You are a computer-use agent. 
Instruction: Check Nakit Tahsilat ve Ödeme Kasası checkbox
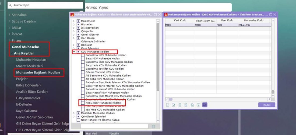(79, 120)
